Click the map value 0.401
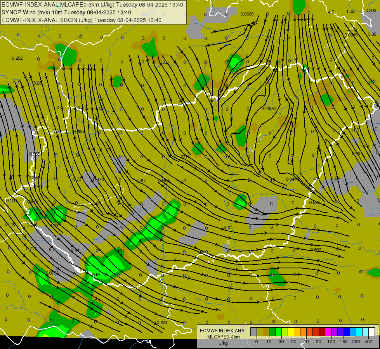The width and height of the screenshot is (380, 349). coord(119,251)
